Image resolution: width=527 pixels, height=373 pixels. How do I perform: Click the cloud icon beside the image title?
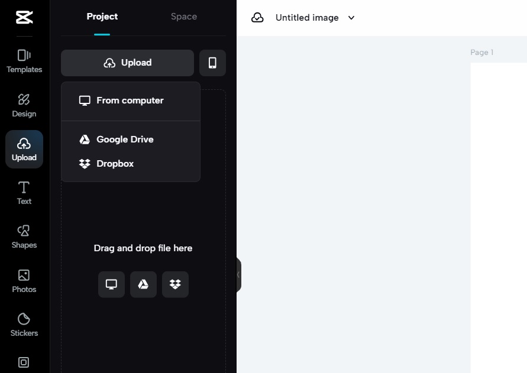(257, 17)
